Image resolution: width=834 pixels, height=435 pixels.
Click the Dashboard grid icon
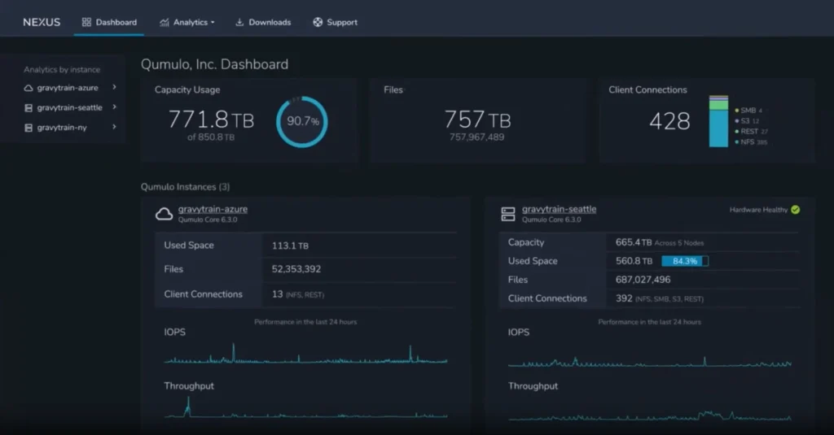tap(86, 22)
